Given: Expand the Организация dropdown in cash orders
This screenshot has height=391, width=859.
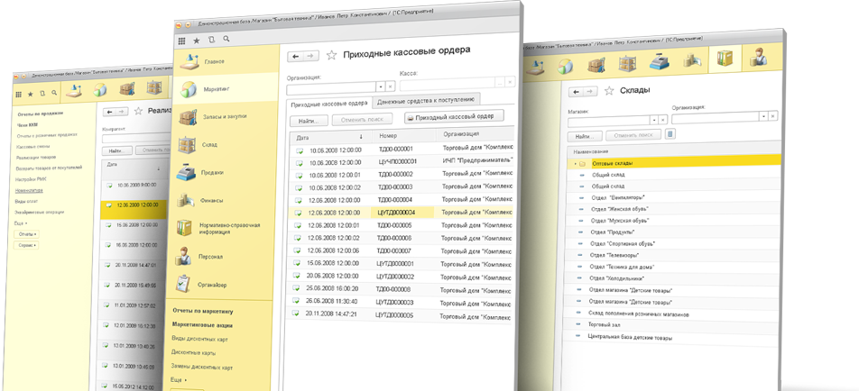Looking at the screenshot, I should coord(381,86).
